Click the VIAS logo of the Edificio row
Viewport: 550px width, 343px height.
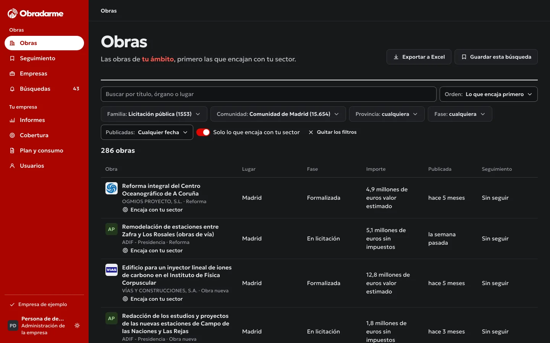[x=112, y=270]
